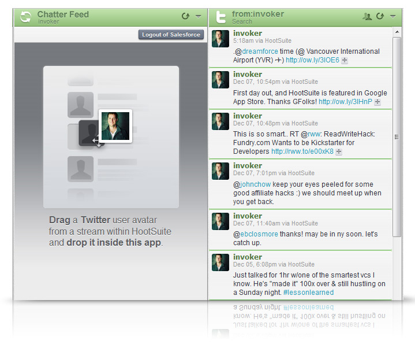Click the 'from:invoker' stream title

click(x=258, y=14)
